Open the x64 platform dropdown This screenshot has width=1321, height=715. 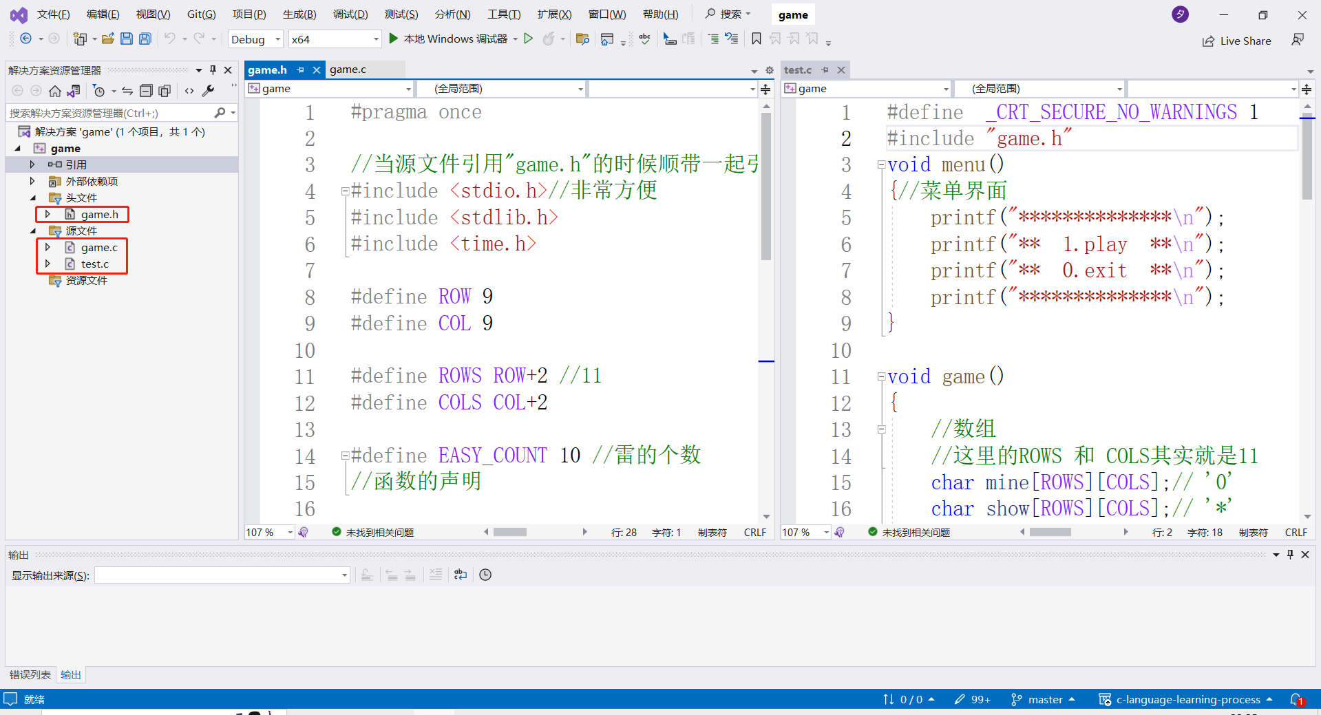pyautogui.click(x=335, y=39)
